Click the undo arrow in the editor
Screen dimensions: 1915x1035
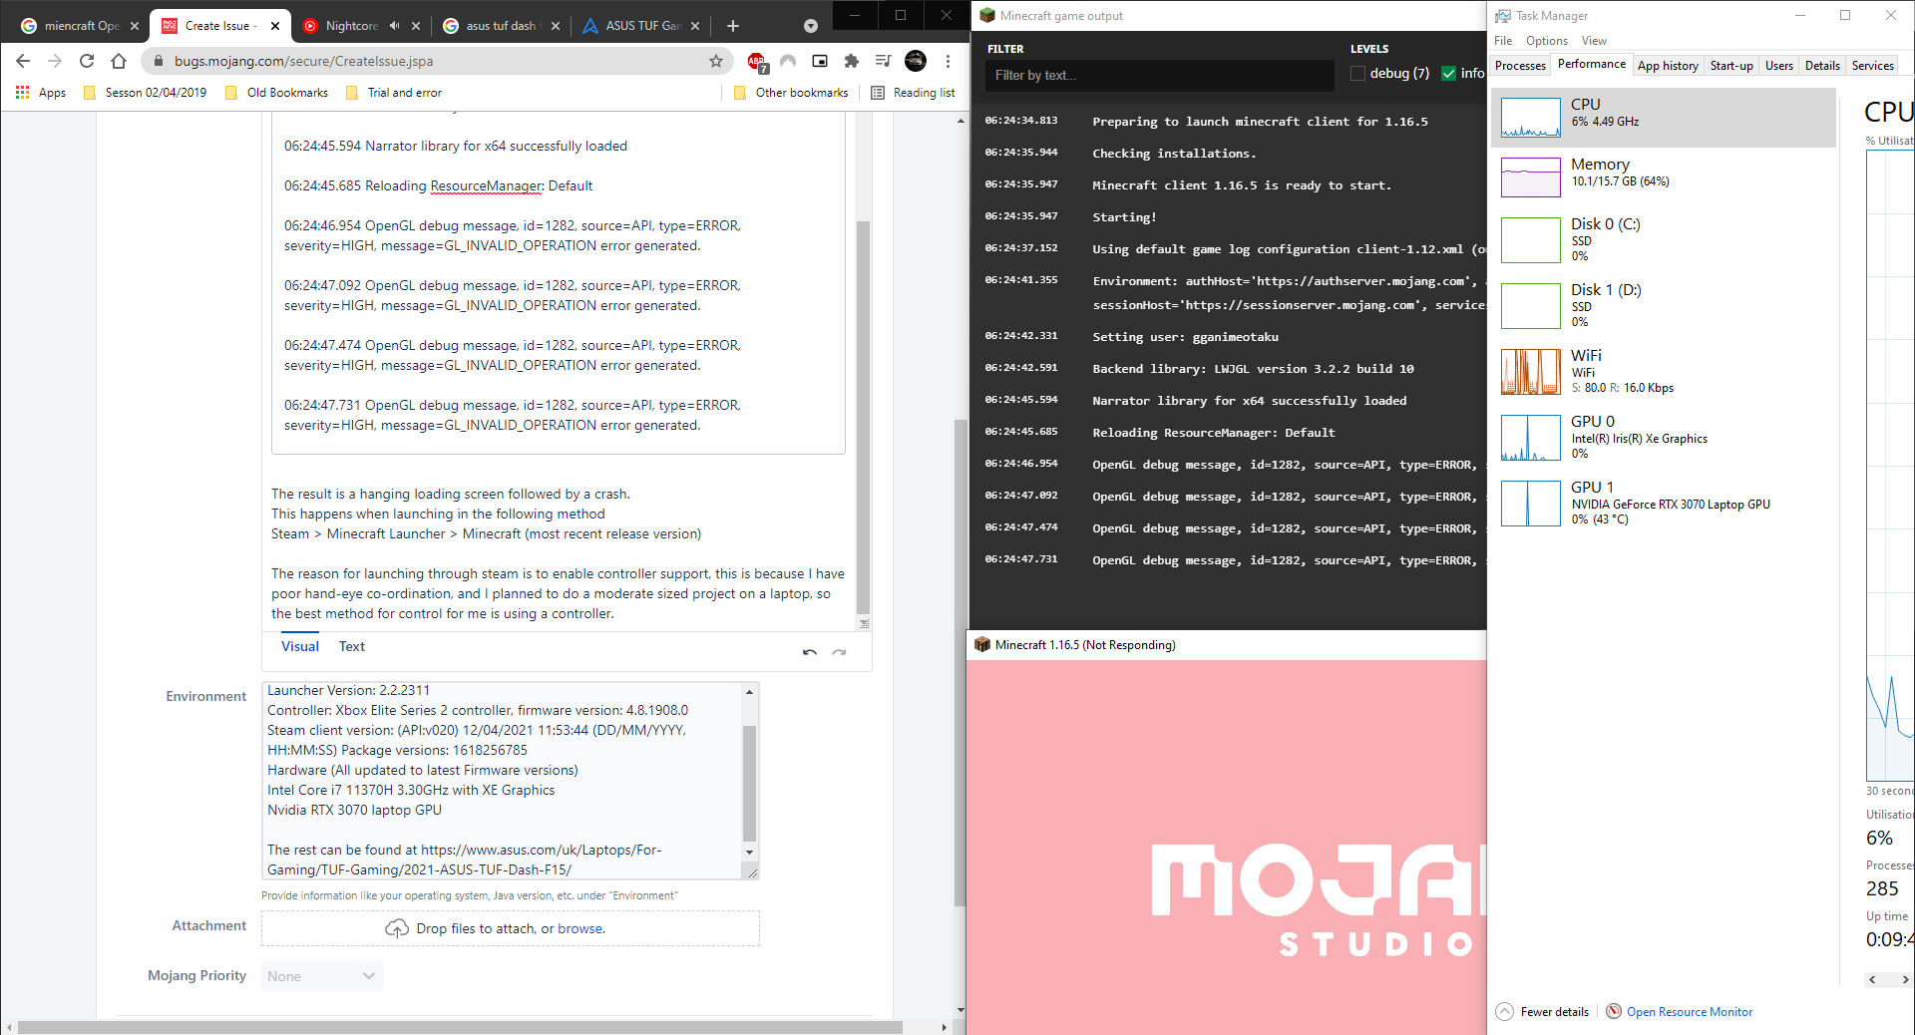point(809,652)
